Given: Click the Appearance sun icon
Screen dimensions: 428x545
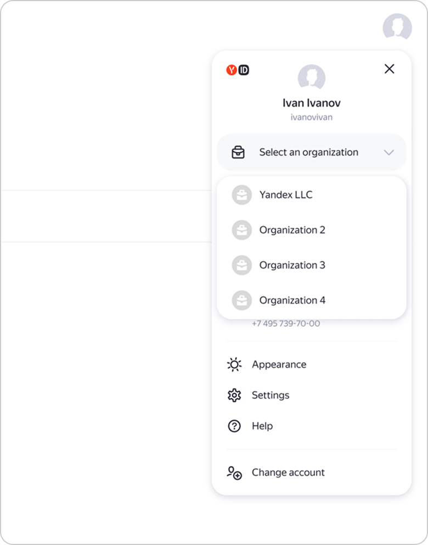Looking at the screenshot, I should tap(234, 364).
